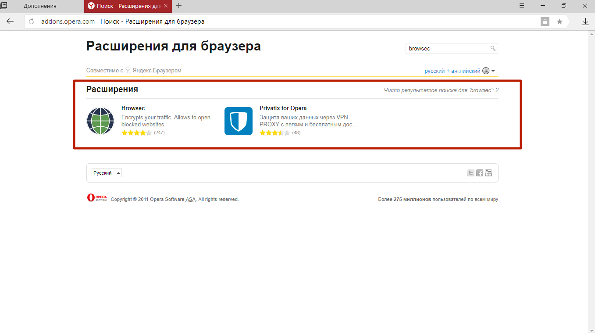Click the padlock security icon in the address bar

545,21
